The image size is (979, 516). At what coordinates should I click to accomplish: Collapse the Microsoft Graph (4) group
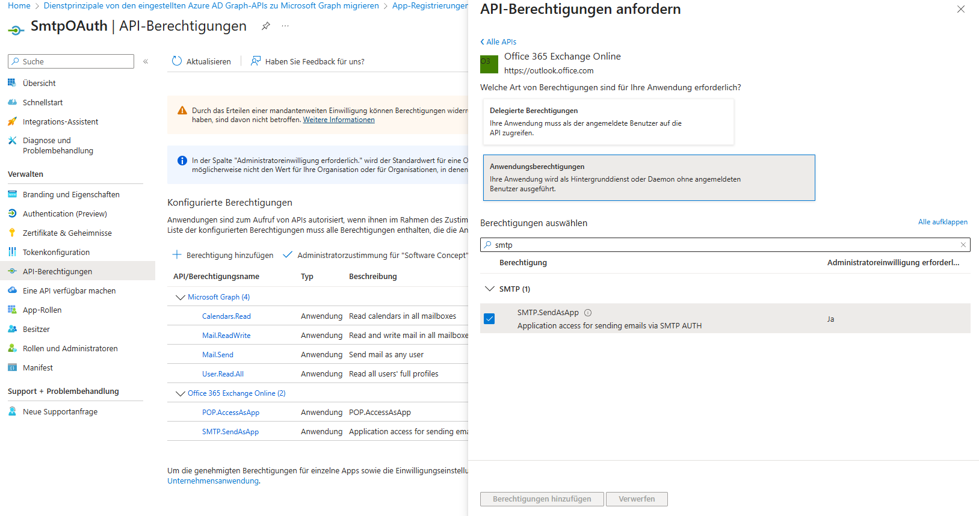click(x=180, y=297)
